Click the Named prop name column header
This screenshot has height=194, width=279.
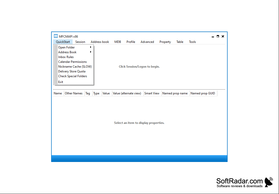[176, 93]
